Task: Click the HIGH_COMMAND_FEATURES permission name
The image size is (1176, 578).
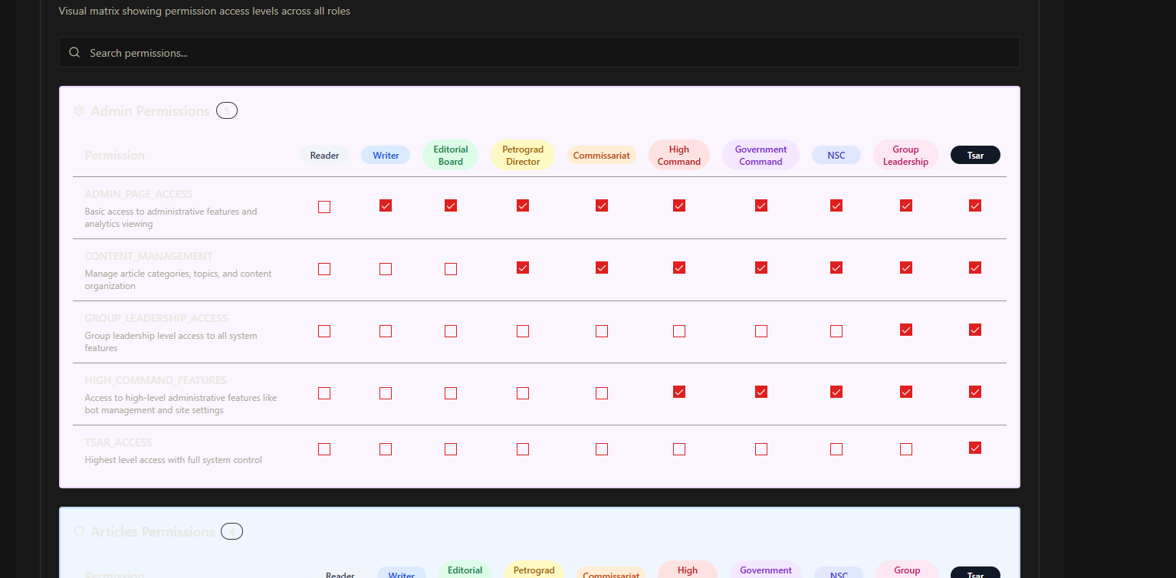Action: click(x=156, y=381)
